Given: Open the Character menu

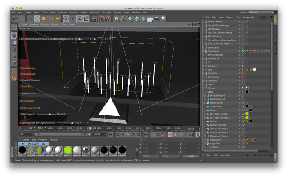Looking at the screenshot, I should coord(106,13).
